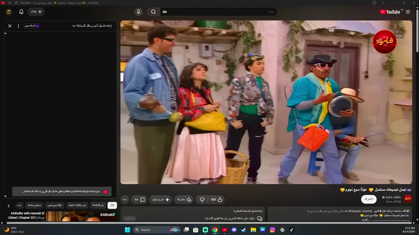Dislike the video with thumbs down

click(202, 199)
